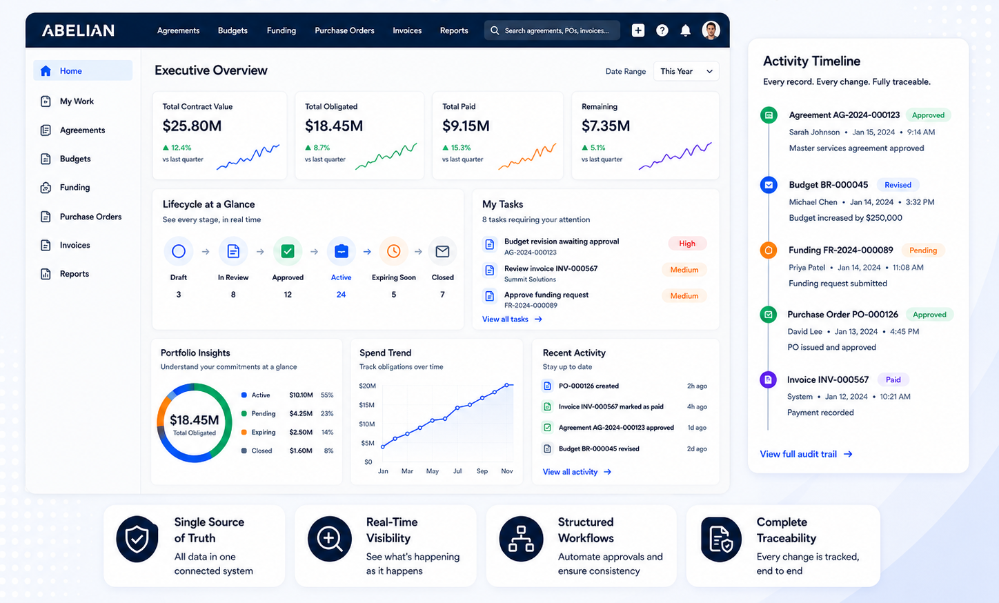Click the Invoices sidebar icon

click(x=46, y=246)
